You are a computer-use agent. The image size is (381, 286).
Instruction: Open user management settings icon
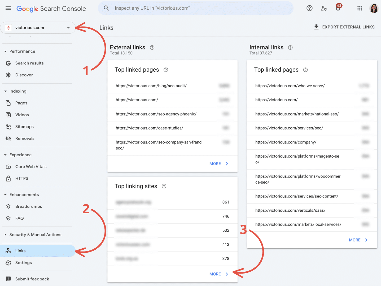click(x=323, y=8)
